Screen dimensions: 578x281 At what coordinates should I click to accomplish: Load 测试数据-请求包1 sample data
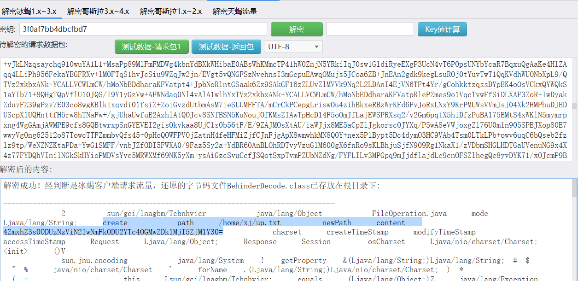pyautogui.click(x=152, y=47)
